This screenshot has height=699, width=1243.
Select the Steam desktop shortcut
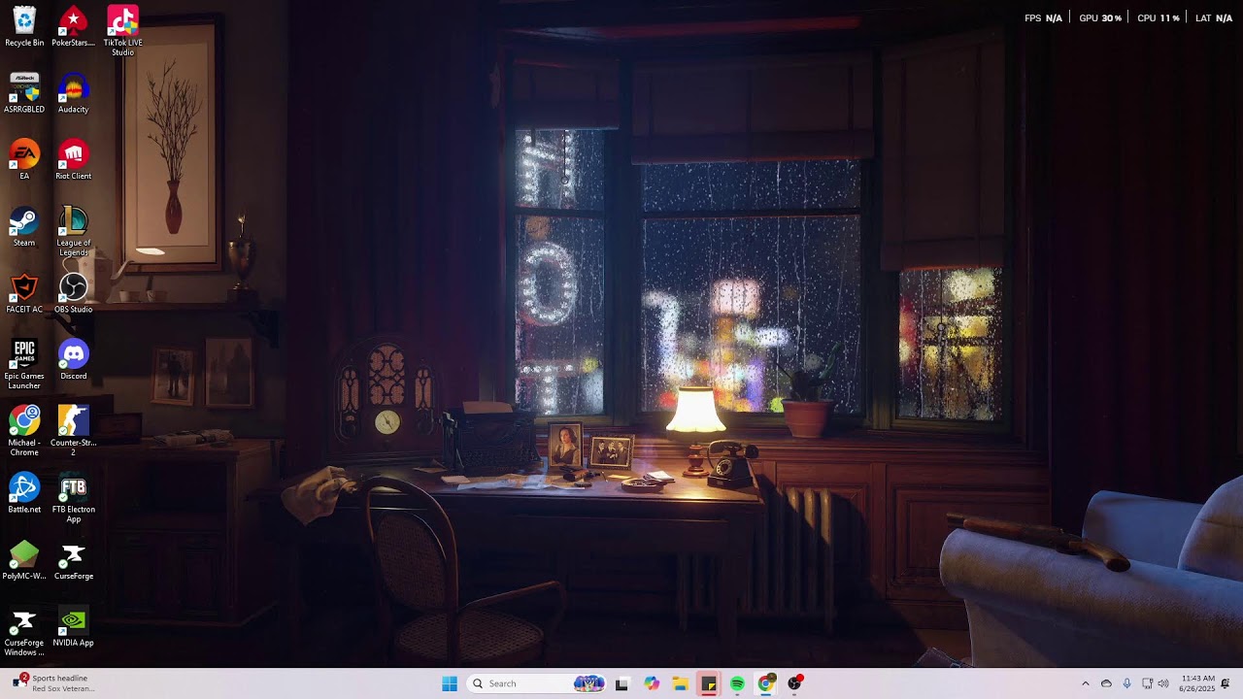[x=24, y=227]
